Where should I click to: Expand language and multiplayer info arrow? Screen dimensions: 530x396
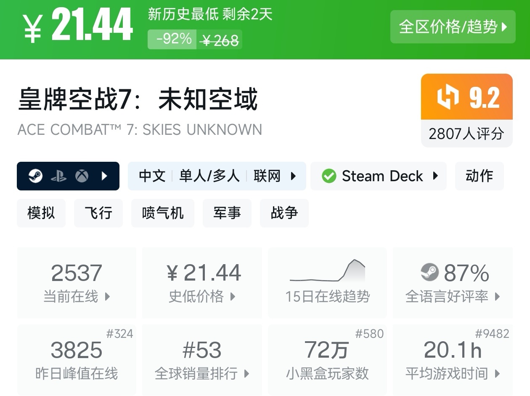pyautogui.click(x=294, y=176)
